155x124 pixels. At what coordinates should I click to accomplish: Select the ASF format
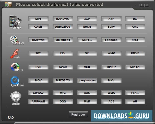tap(111, 19)
